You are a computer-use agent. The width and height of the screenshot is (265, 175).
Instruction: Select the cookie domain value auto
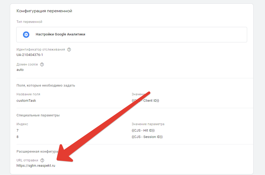point(20,70)
